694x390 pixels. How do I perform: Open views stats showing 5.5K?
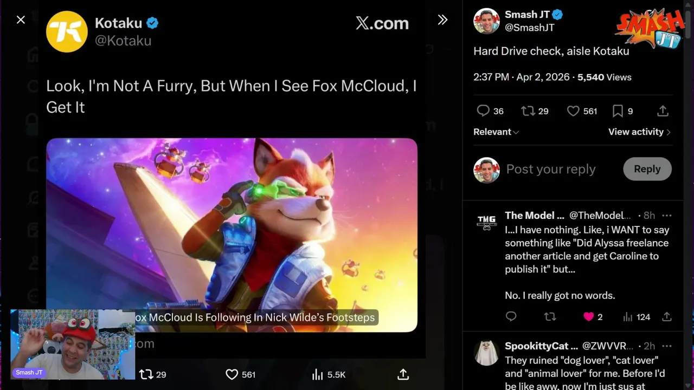click(318, 374)
